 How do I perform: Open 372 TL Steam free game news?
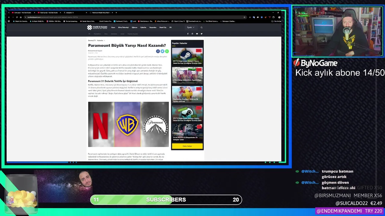[x=187, y=114]
